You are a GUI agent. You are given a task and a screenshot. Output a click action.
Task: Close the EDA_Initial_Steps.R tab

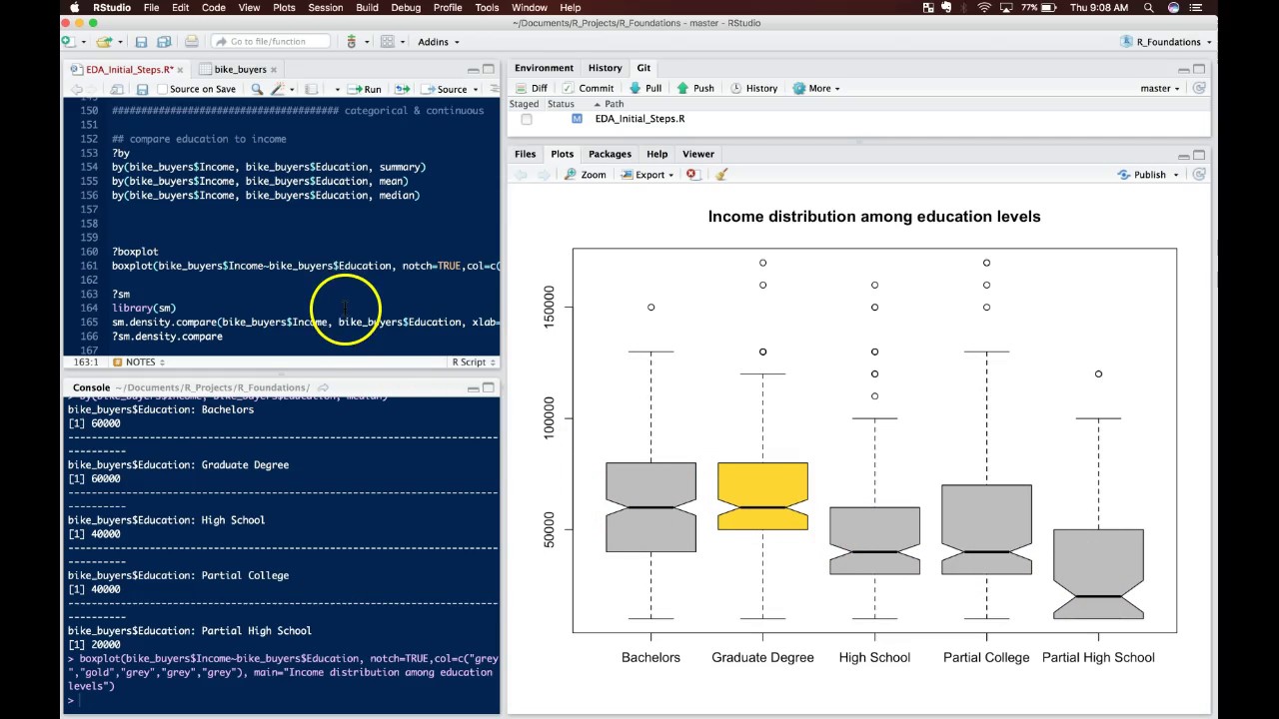pos(182,69)
